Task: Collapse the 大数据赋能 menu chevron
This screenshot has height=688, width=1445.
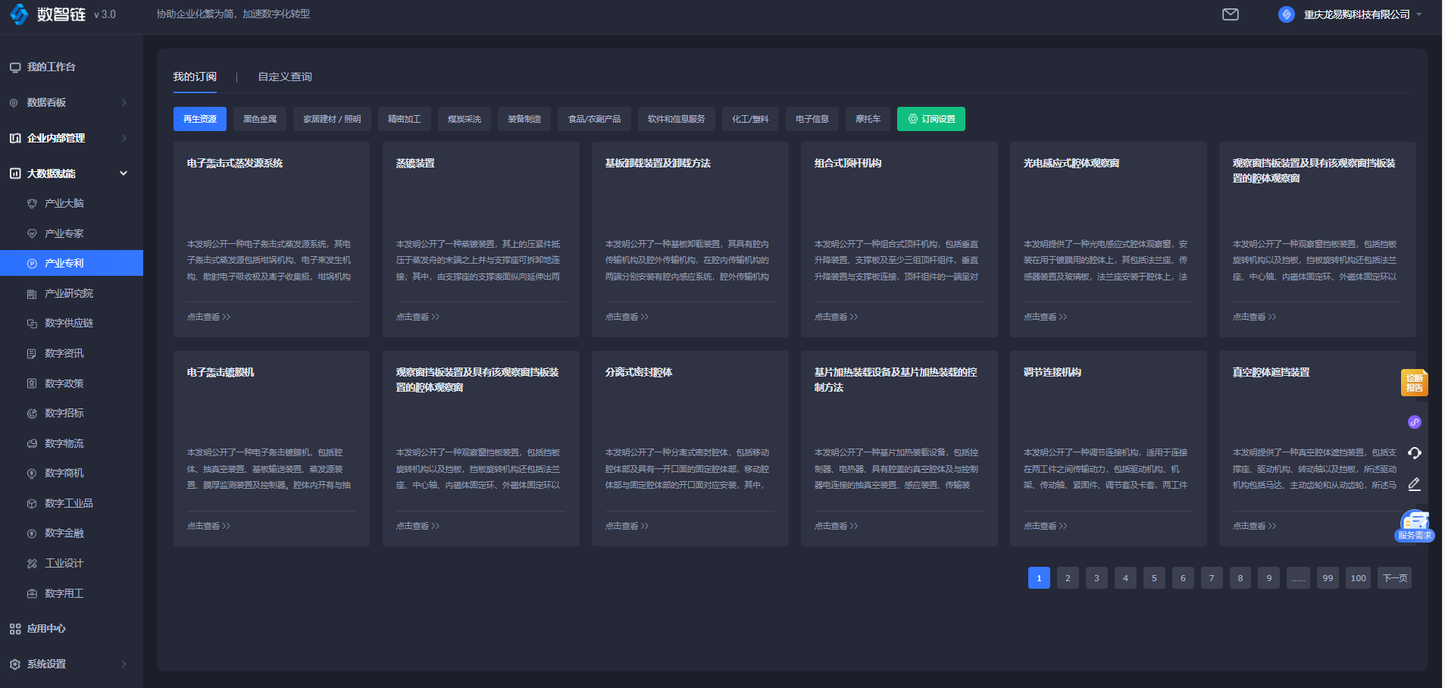Action: [x=124, y=174]
